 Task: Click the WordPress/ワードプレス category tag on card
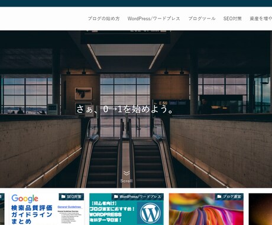pos(138,197)
